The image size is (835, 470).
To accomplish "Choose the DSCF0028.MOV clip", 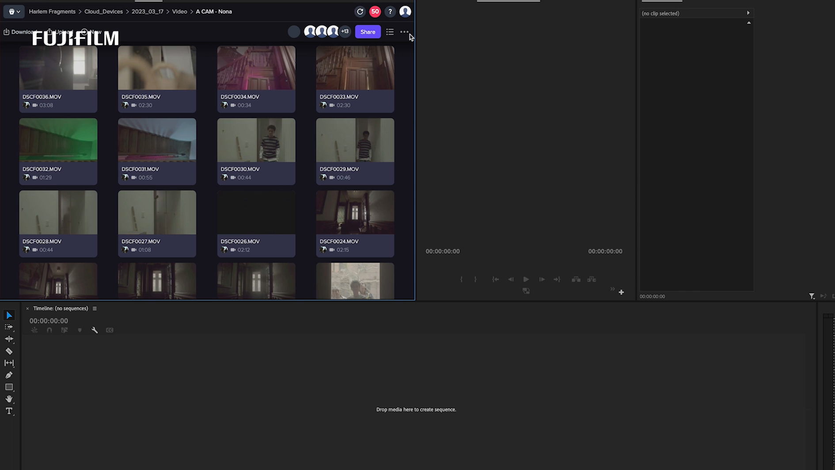I will (58, 224).
